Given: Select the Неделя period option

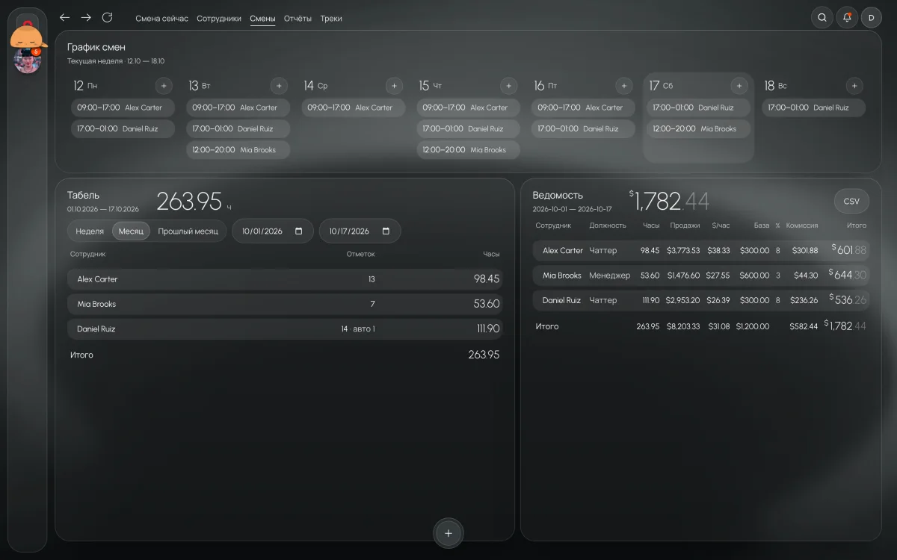Looking at the screenshot, I should tap(90, 231).
